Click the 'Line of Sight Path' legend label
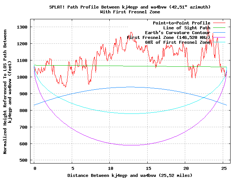The width and height of the screenshot is (238, 178). pos(187,28)
